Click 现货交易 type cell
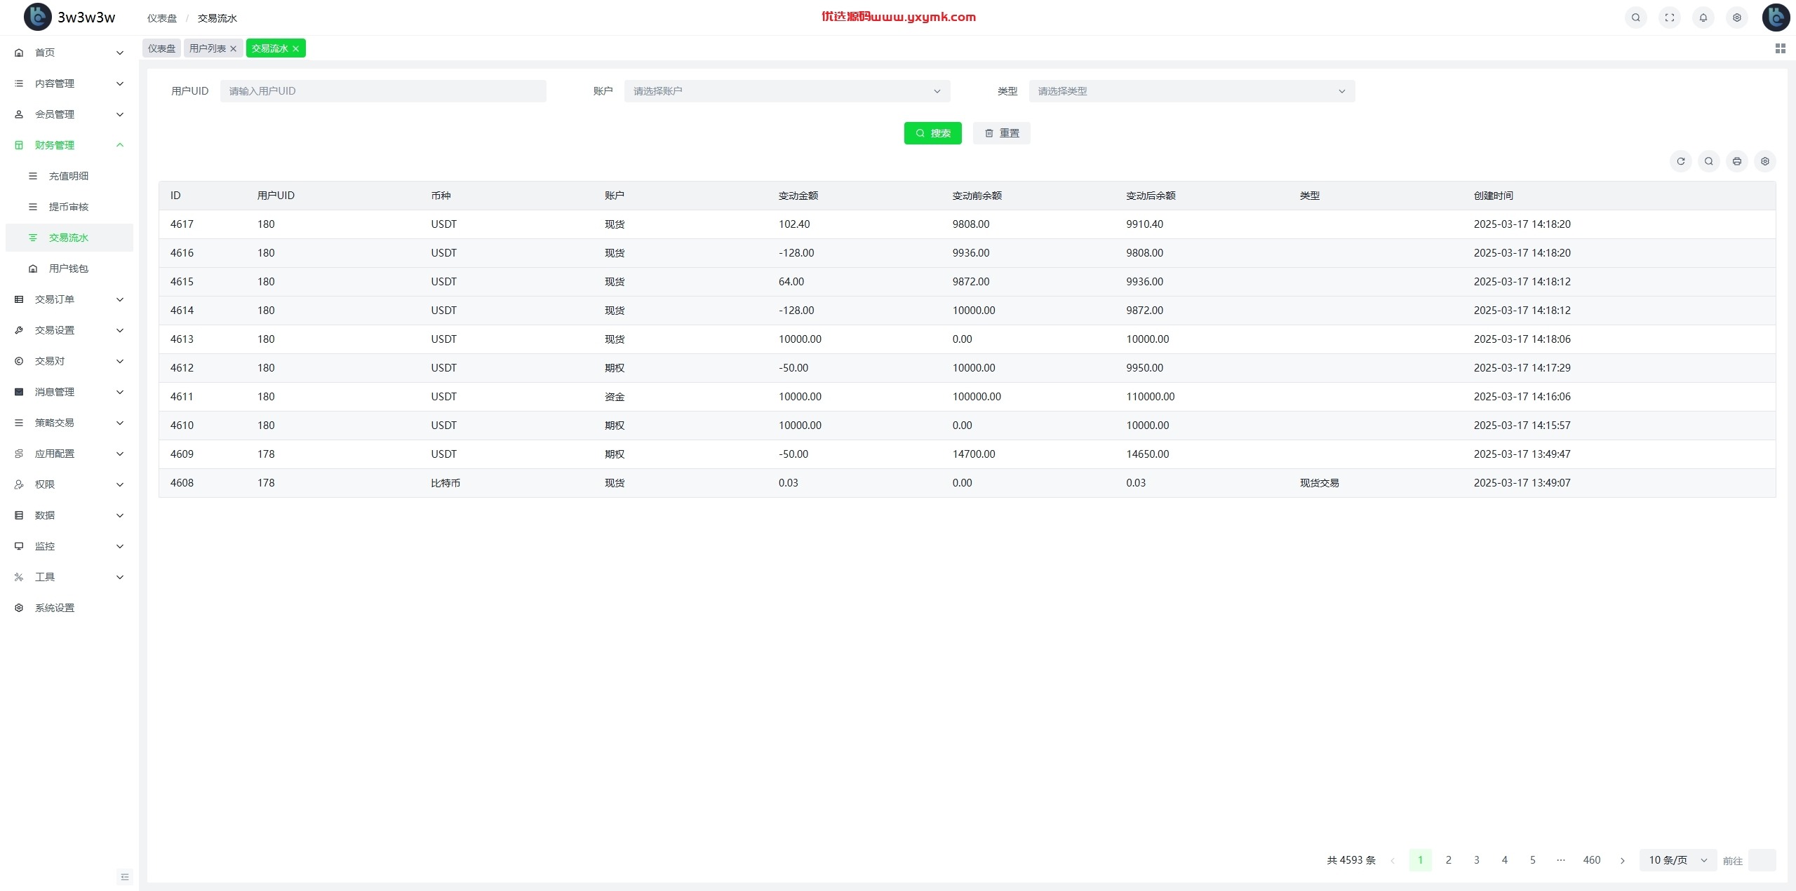 coord(1319,483)
